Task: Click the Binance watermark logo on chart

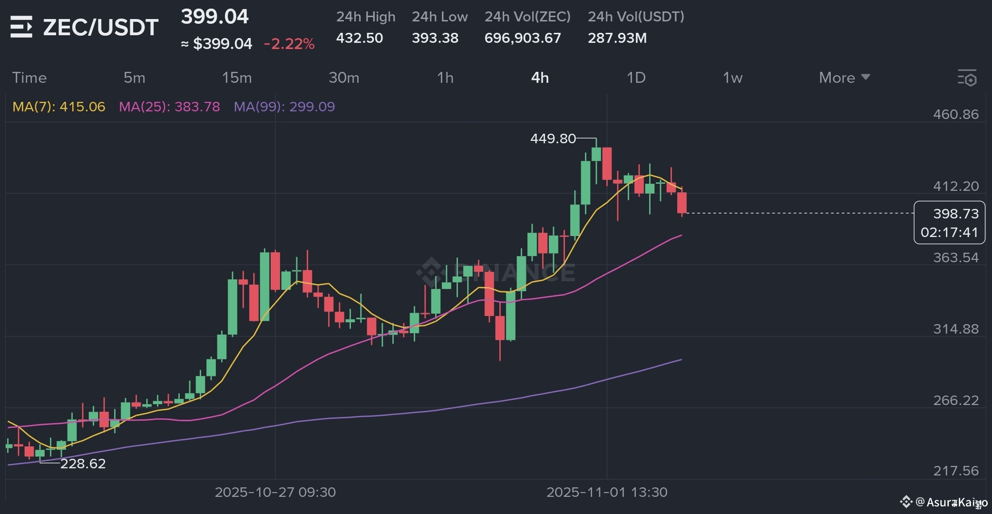Action: click(431, 272)
